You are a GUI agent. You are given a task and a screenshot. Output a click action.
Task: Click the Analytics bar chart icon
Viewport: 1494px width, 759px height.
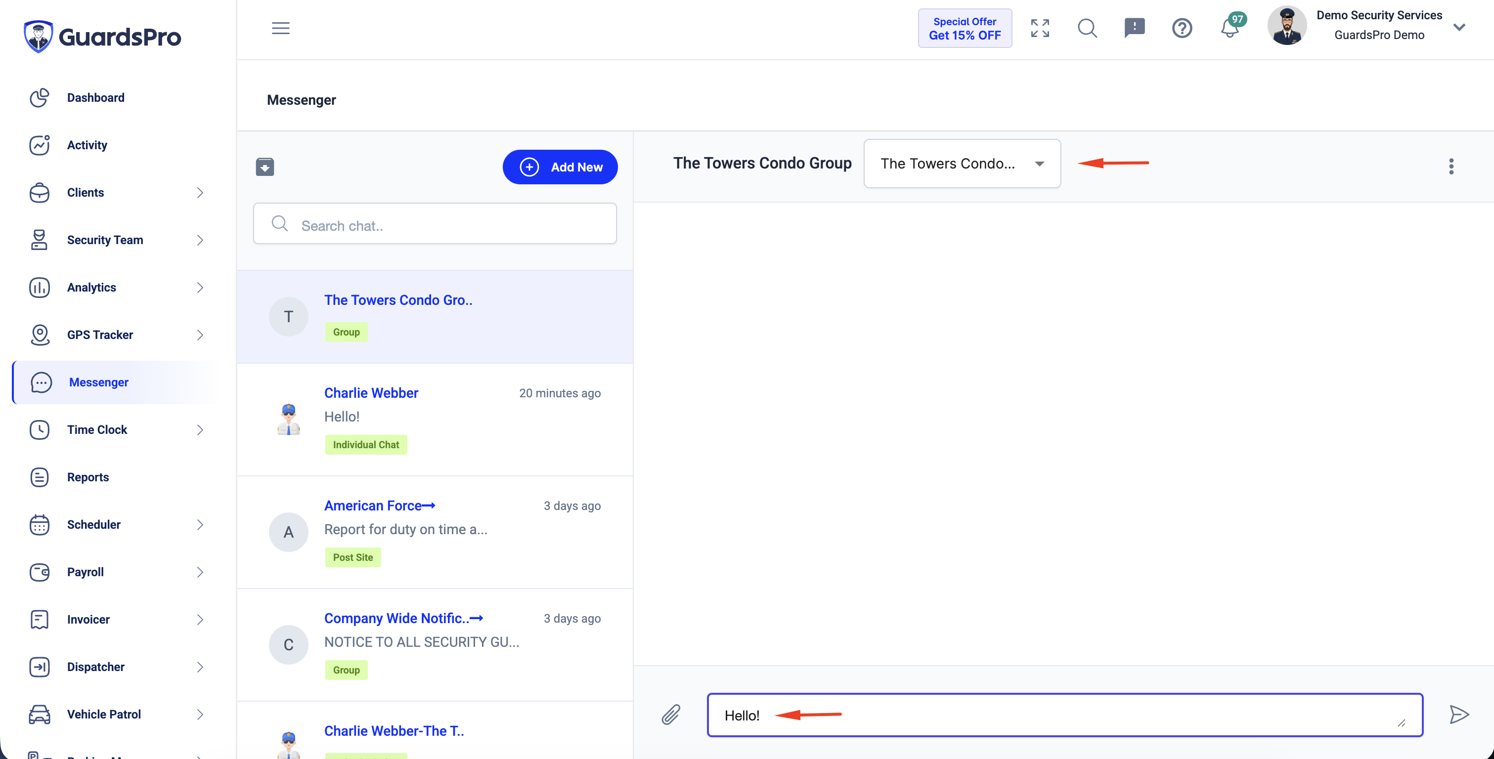[40, 288]
